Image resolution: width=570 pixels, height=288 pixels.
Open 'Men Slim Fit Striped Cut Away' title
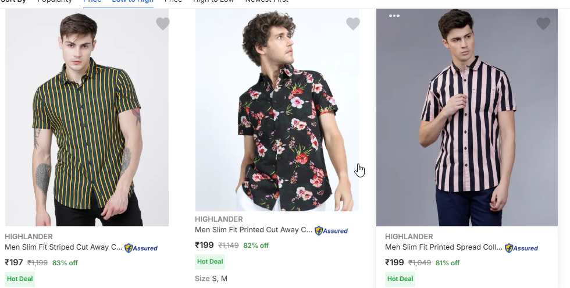[63, 247]
